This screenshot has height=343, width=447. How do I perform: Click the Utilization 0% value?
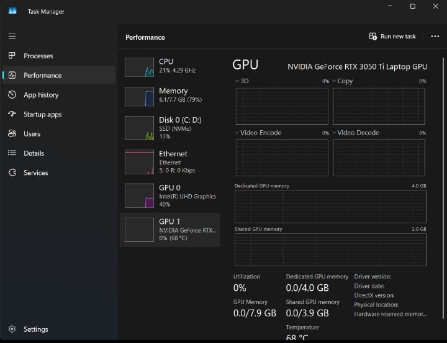click(240, 288)
